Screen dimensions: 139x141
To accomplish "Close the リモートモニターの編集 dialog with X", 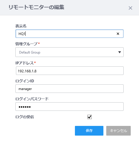I will click(x=130, y=8).
